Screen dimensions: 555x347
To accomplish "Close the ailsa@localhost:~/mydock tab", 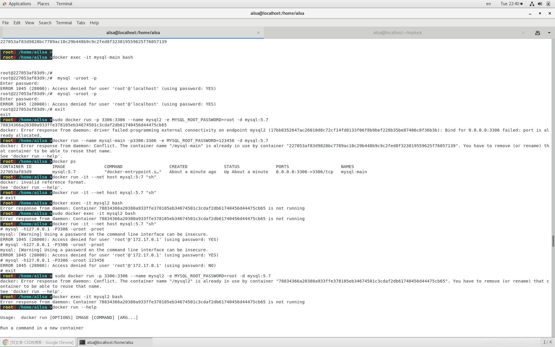I will pos(523,33).
